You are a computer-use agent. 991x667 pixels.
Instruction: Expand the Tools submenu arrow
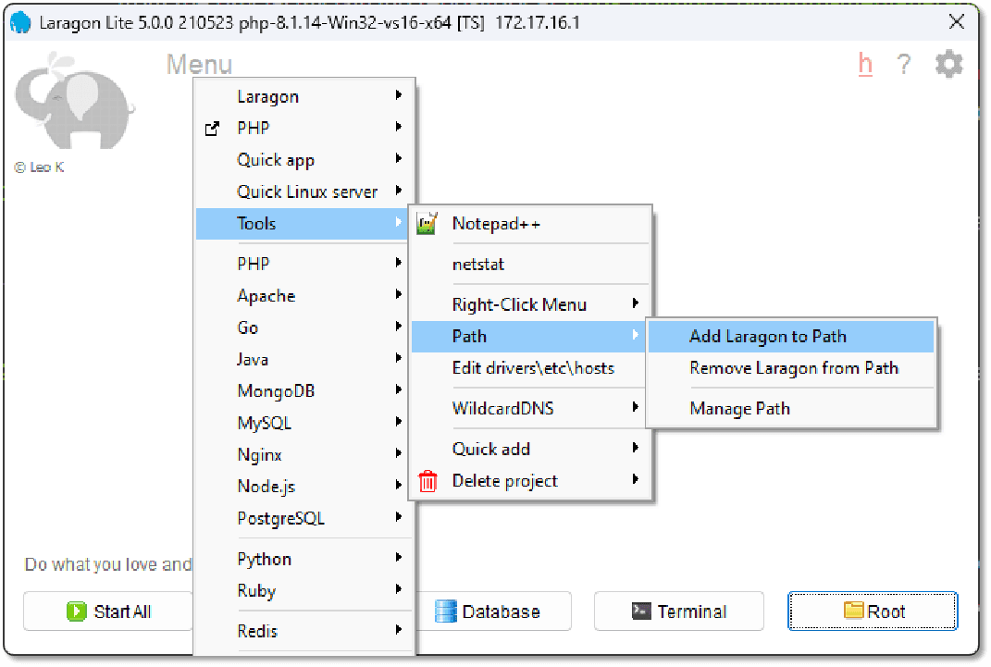coord(398,222)
